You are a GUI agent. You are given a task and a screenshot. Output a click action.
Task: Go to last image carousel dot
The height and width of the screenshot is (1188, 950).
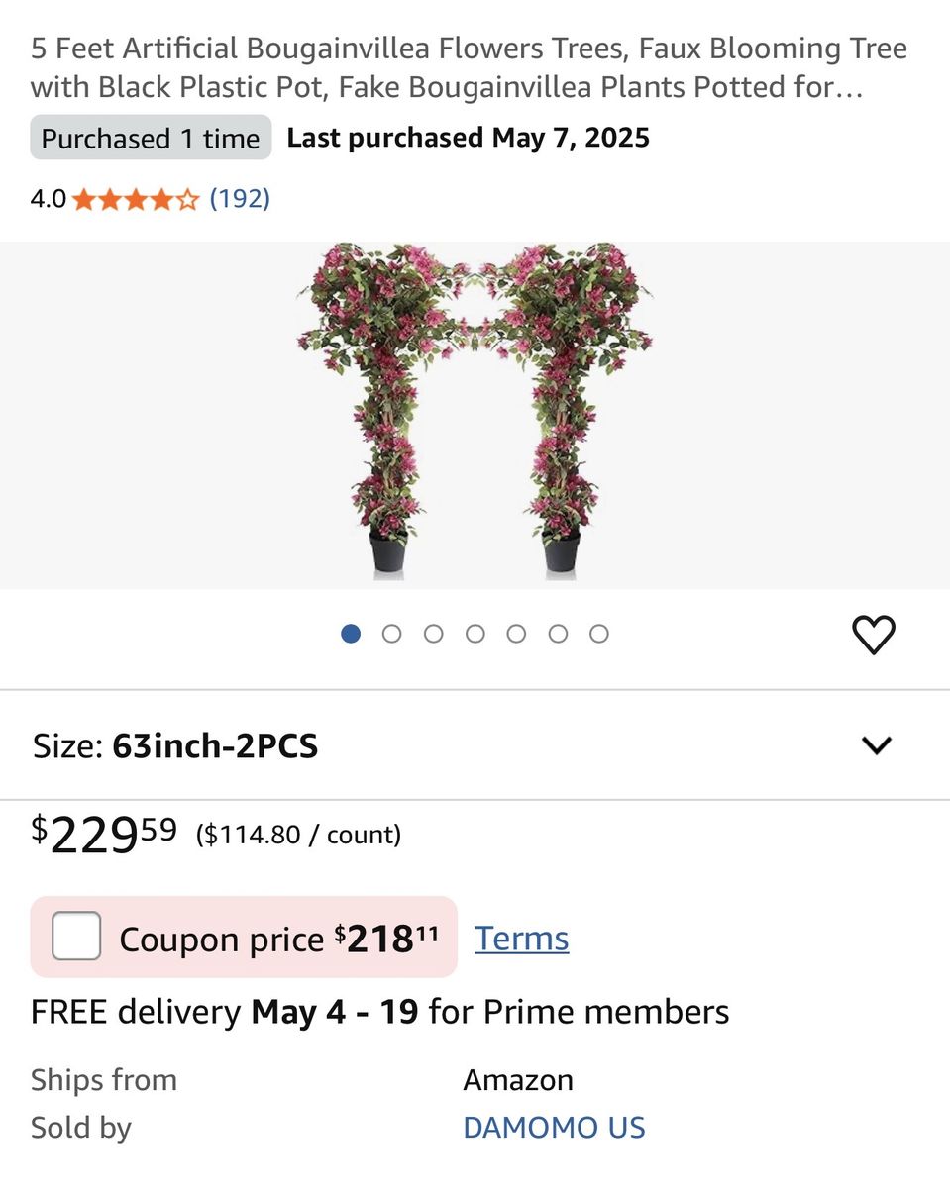pos(599,634)
